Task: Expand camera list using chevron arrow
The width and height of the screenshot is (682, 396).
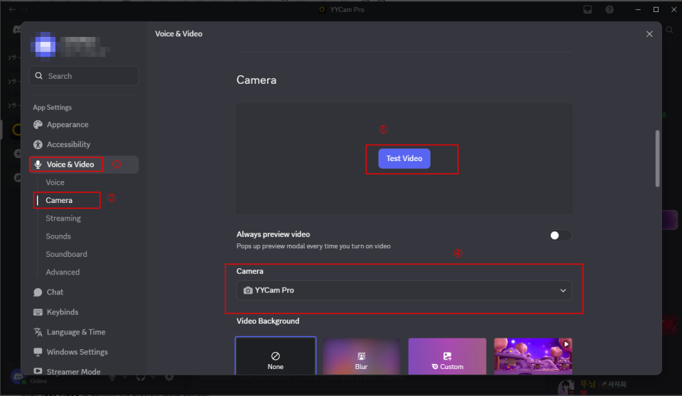Action: (563, 290)
